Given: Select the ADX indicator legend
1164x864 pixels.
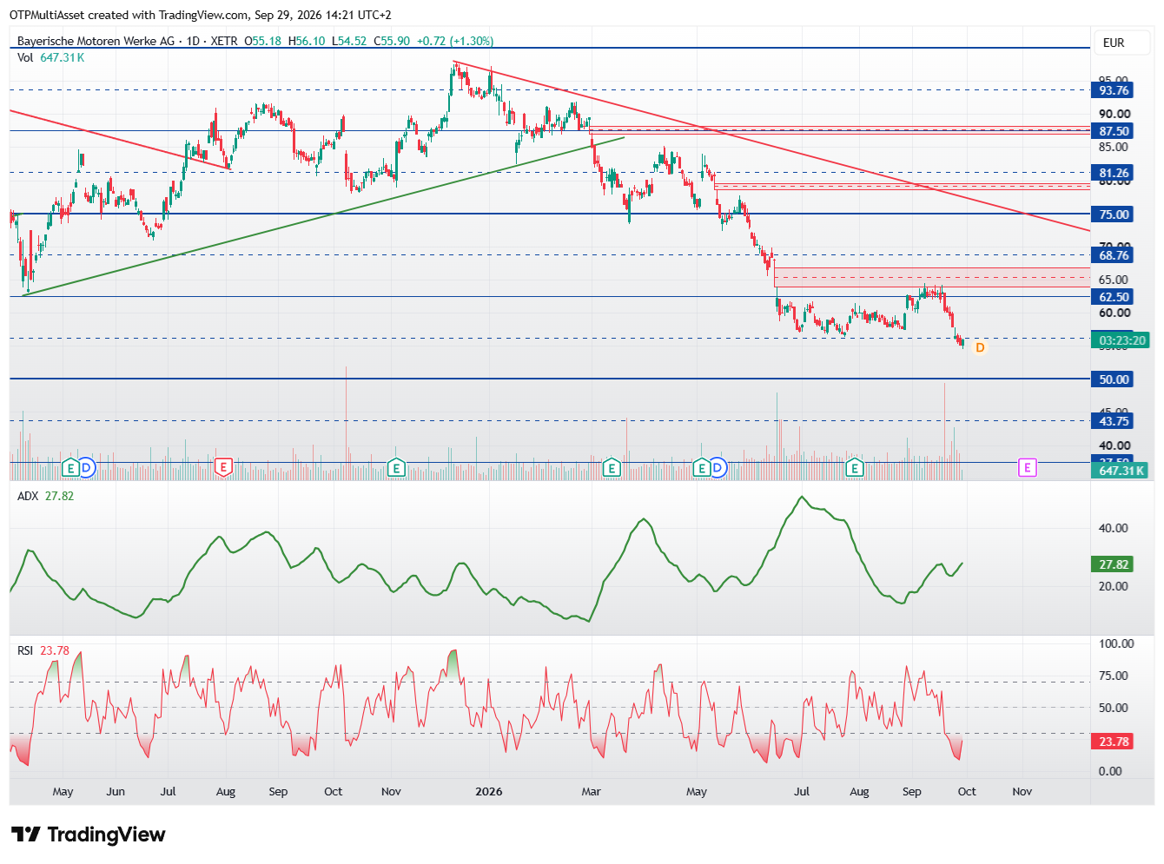Looking at the screenshot, I should tap(46, 496).
